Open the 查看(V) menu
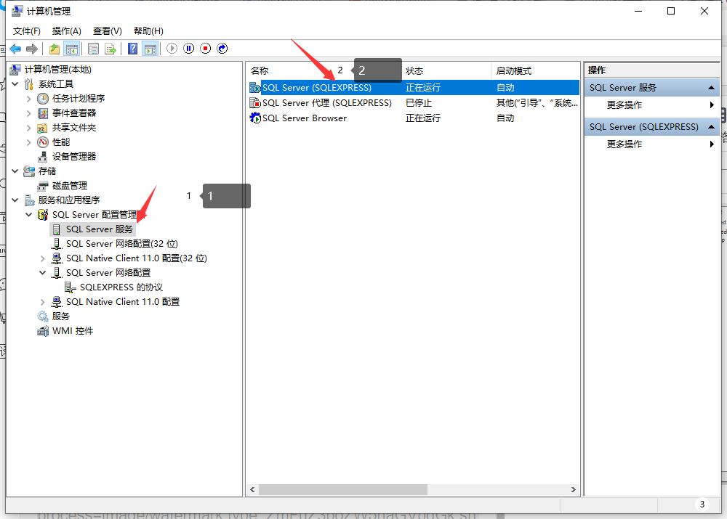 click(x=106, y=30)
